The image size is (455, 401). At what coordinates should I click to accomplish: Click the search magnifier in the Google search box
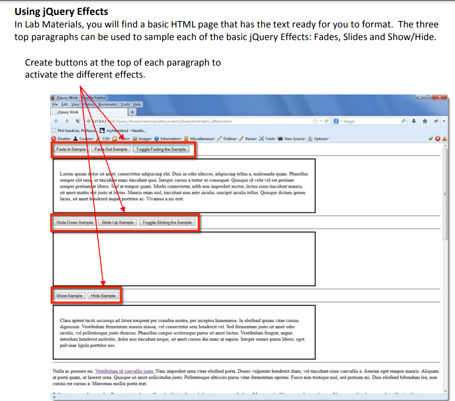coord(403,121)
